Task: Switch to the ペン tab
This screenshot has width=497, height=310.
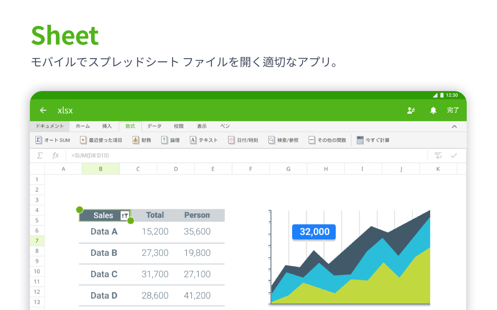Action: click(225, 126)
